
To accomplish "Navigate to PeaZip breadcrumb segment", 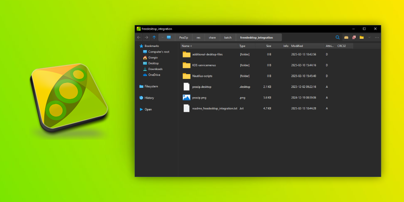I will [184, 38].
